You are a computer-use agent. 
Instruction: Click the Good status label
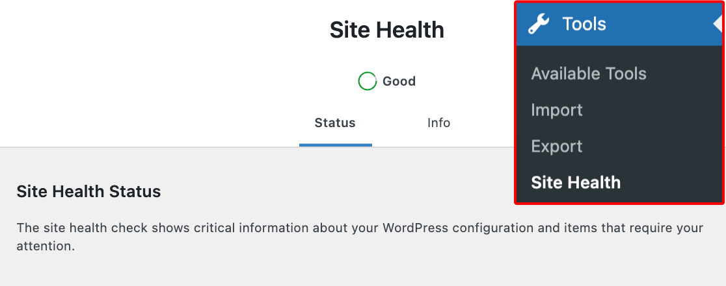click(399, 81)
